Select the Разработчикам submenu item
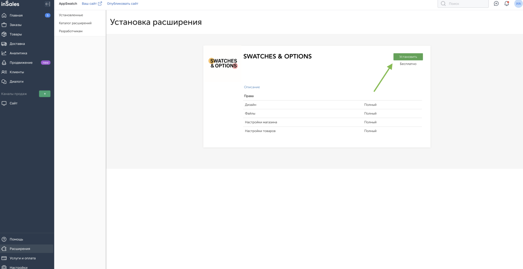Screen dimensions: 523x269 click(x=71, y=31)
